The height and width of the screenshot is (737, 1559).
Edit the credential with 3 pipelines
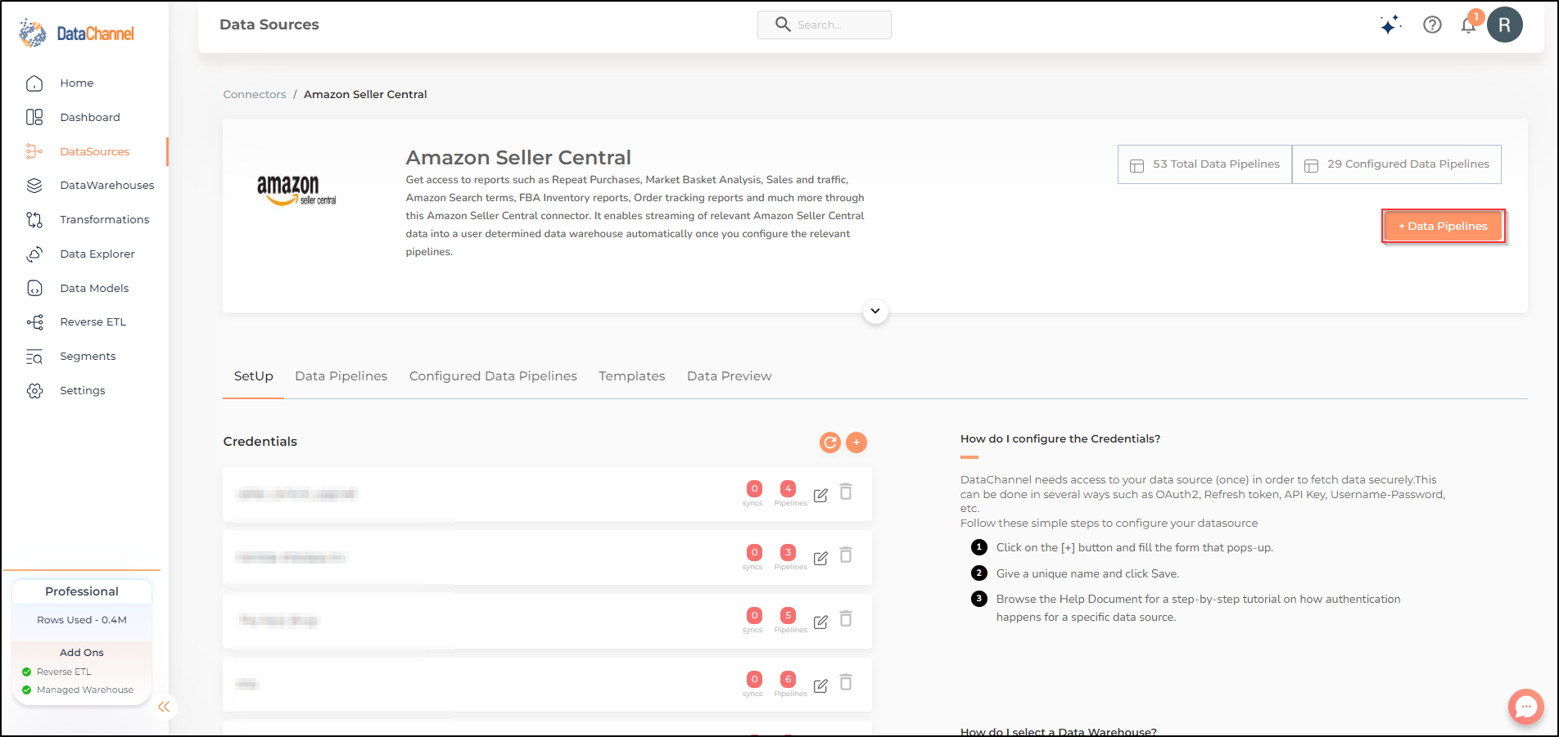click(820, 558)
